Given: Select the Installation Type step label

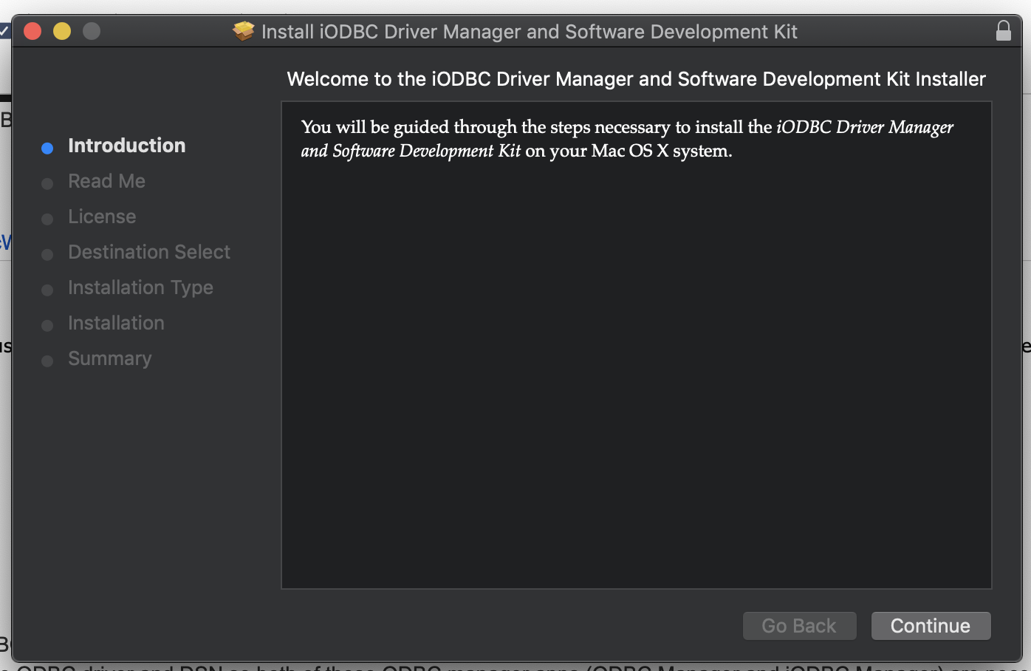Looking at the screenshot, I should 140,287.
